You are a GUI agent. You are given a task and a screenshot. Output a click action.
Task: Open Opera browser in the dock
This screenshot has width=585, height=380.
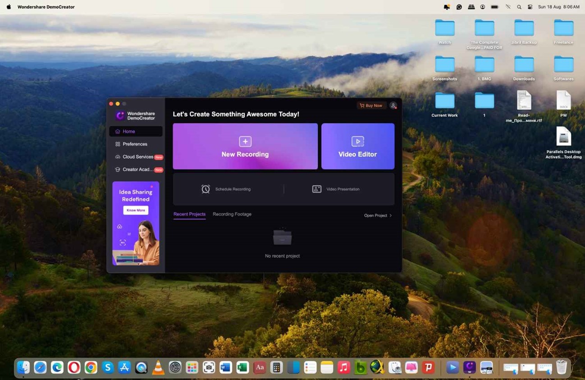click(74, 368)
